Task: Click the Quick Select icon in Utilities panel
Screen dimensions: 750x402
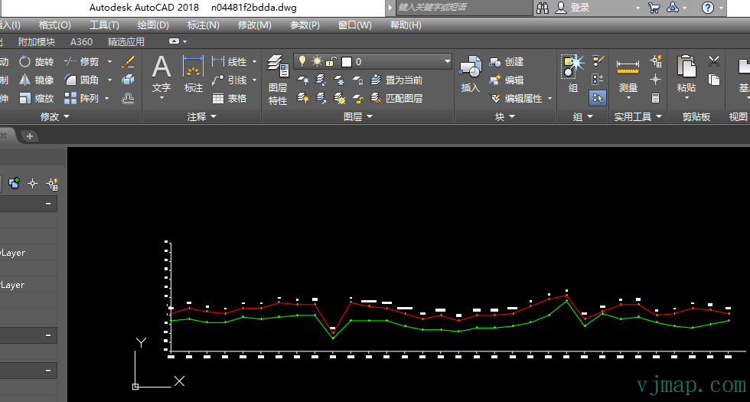Action: [656, 61]
